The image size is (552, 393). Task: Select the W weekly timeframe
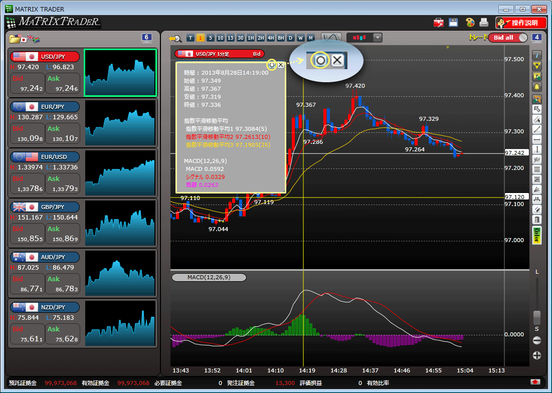tap(301, 38)
